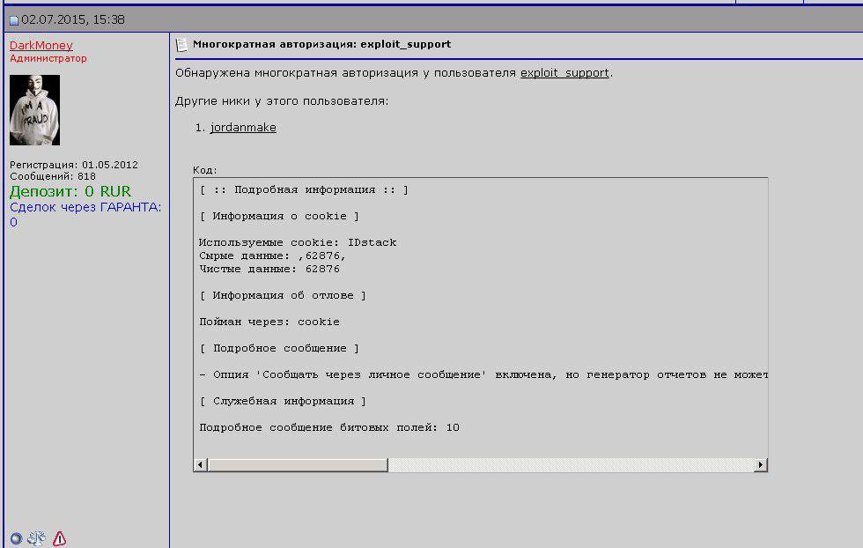The height and width of the screenshot is (548, 863).
Task: Click the post date 02.07.2015, 15:38
Action: coord(73,20)
